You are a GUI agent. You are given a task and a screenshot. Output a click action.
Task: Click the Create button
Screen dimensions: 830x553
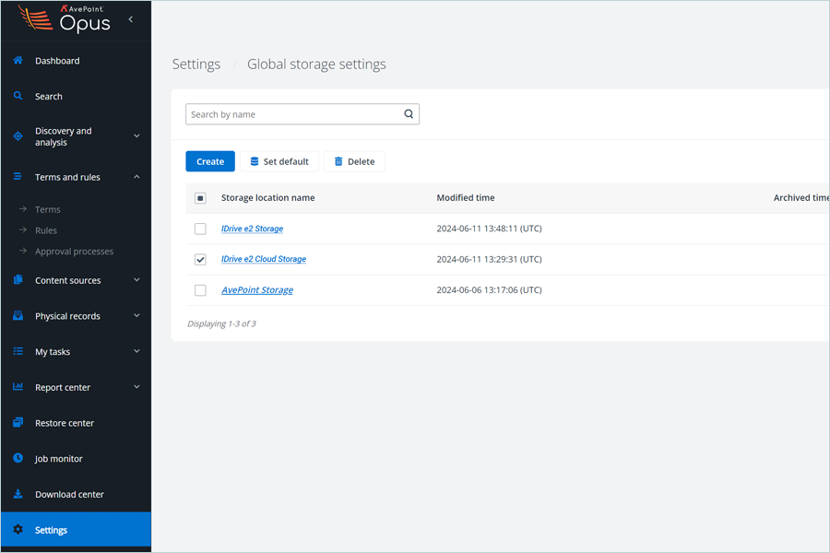coord(210,161)
